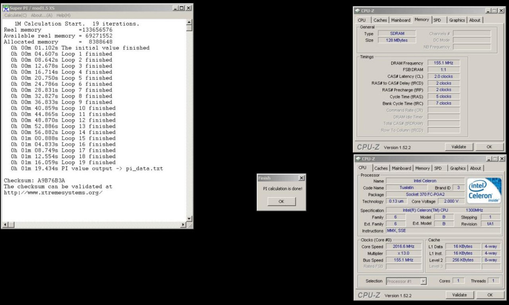Close the Finish dialog
The height and width of the screenshot is (305, 509).
pyautogui.click(x=301, y=178)
